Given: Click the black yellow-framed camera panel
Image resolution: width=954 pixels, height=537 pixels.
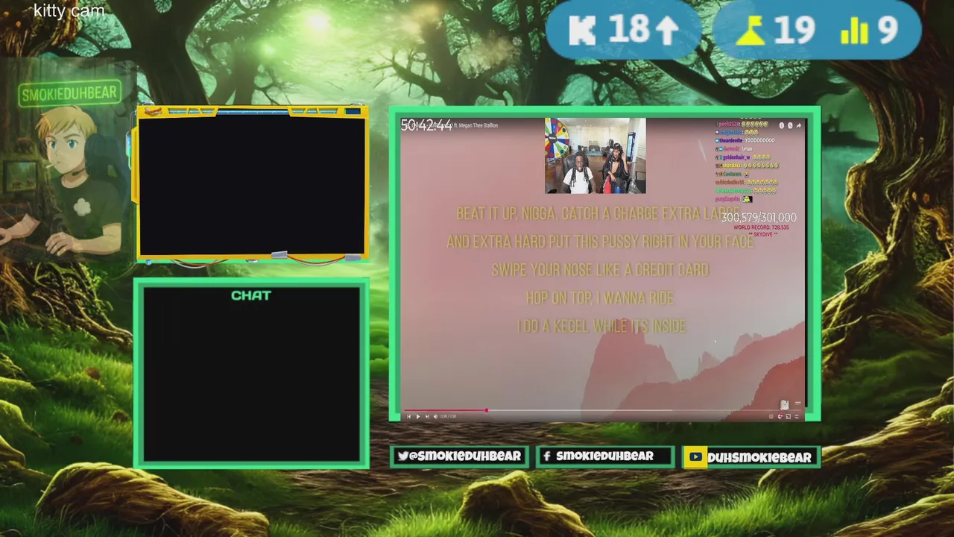Looking at the screenshot, I should (x=251, y=185).
